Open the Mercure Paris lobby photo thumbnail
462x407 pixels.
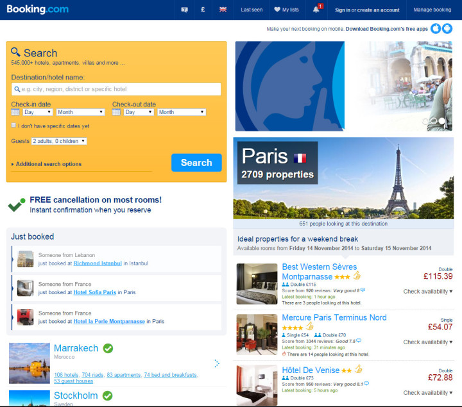pyautogui.click(x=257, y=335)
